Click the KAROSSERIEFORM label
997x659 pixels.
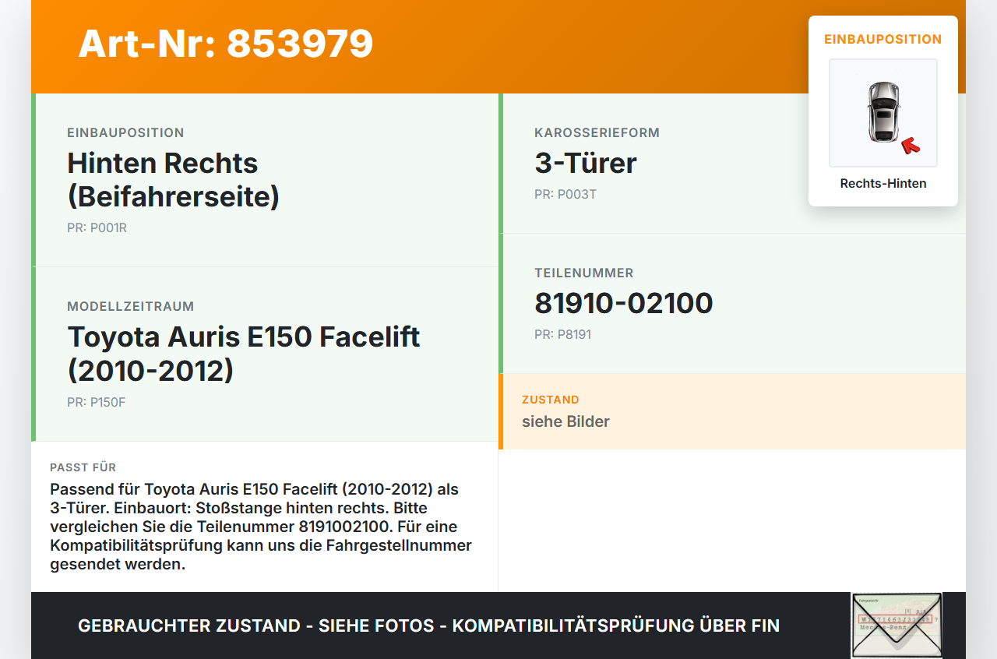click(x=597, y=133)
